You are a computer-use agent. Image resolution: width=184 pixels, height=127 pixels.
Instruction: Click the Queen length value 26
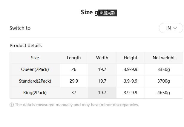pyautogui.click(x=74, y=69)
